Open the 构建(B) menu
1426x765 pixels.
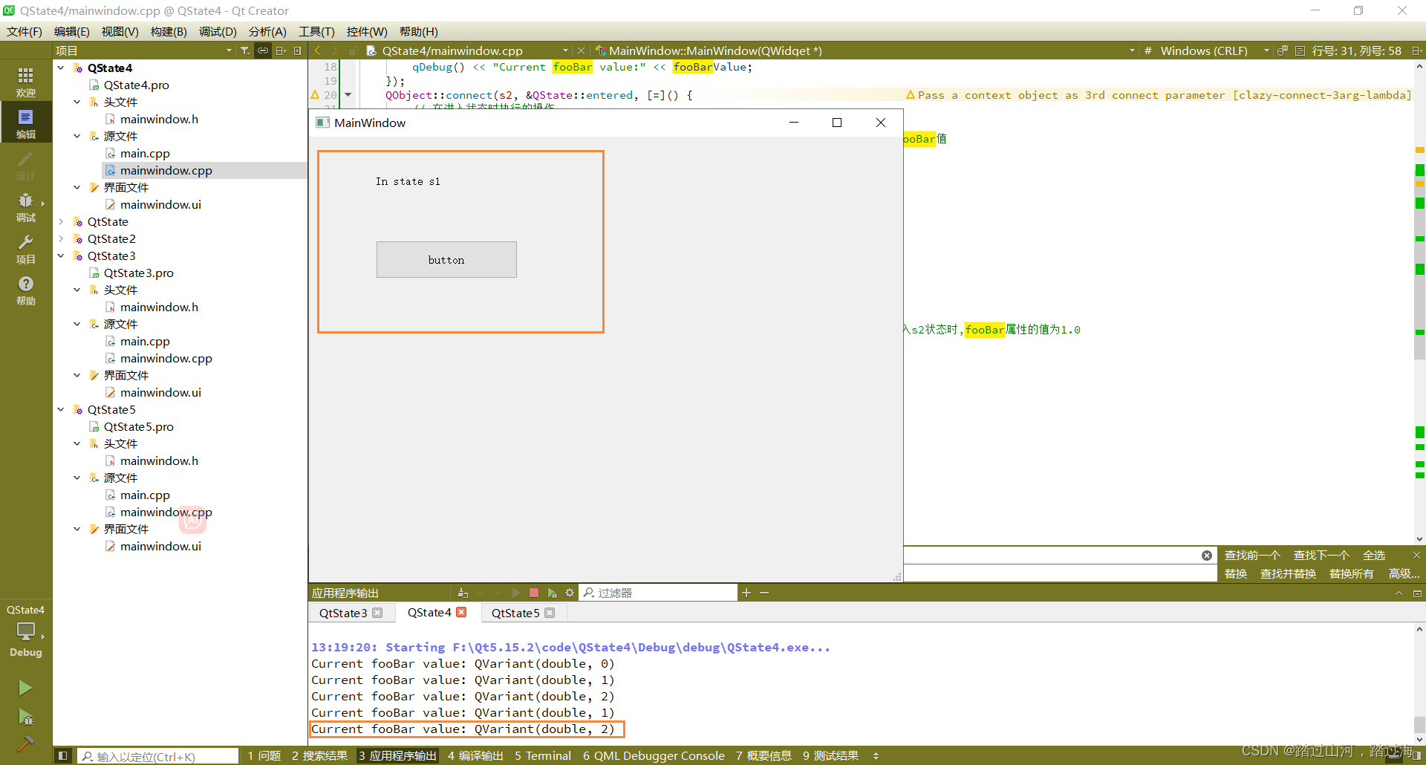click(169, 31)
